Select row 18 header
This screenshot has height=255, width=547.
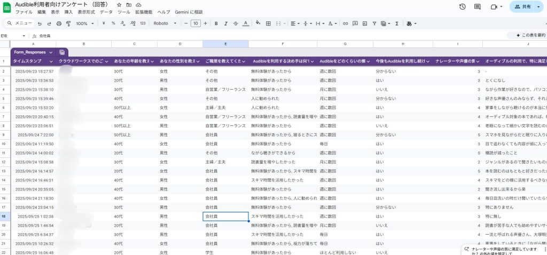coord(4,217)
